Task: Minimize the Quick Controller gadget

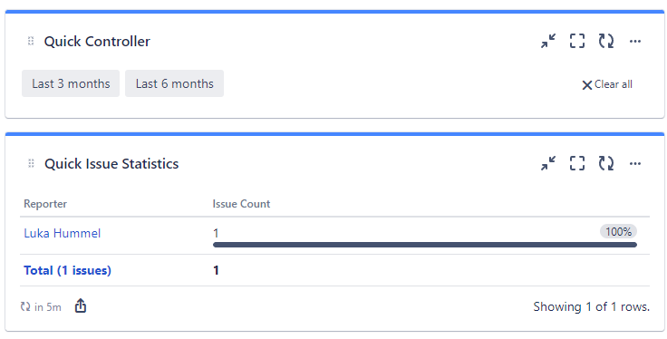Action: 548,42
